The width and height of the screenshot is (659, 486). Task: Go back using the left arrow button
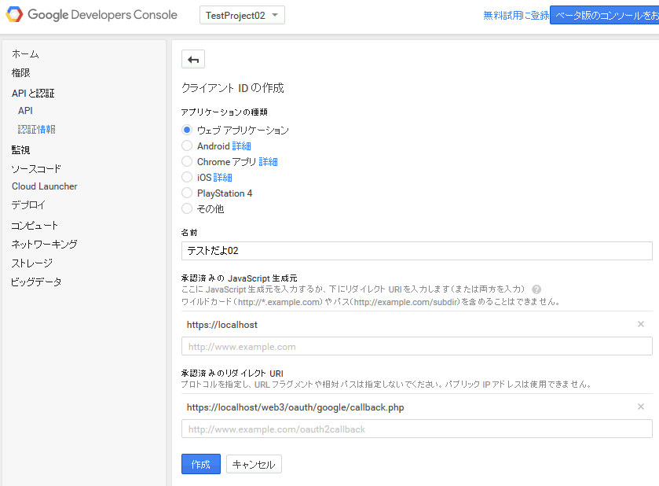193,59
